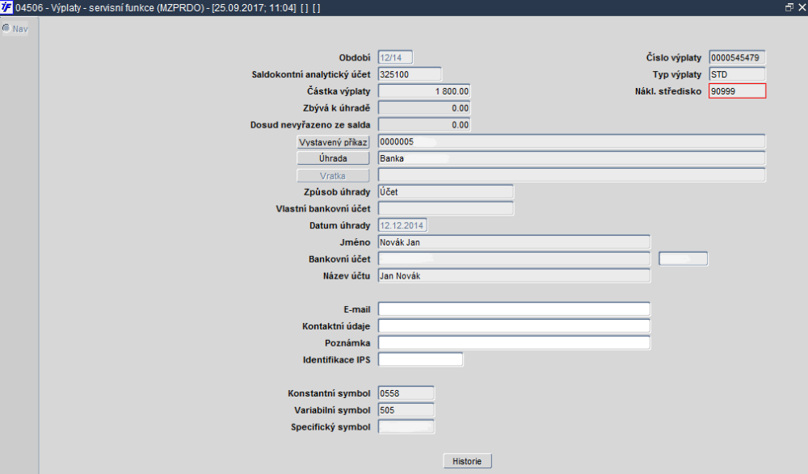Click the Název účtu field Jan Novák

pos(514,275)
